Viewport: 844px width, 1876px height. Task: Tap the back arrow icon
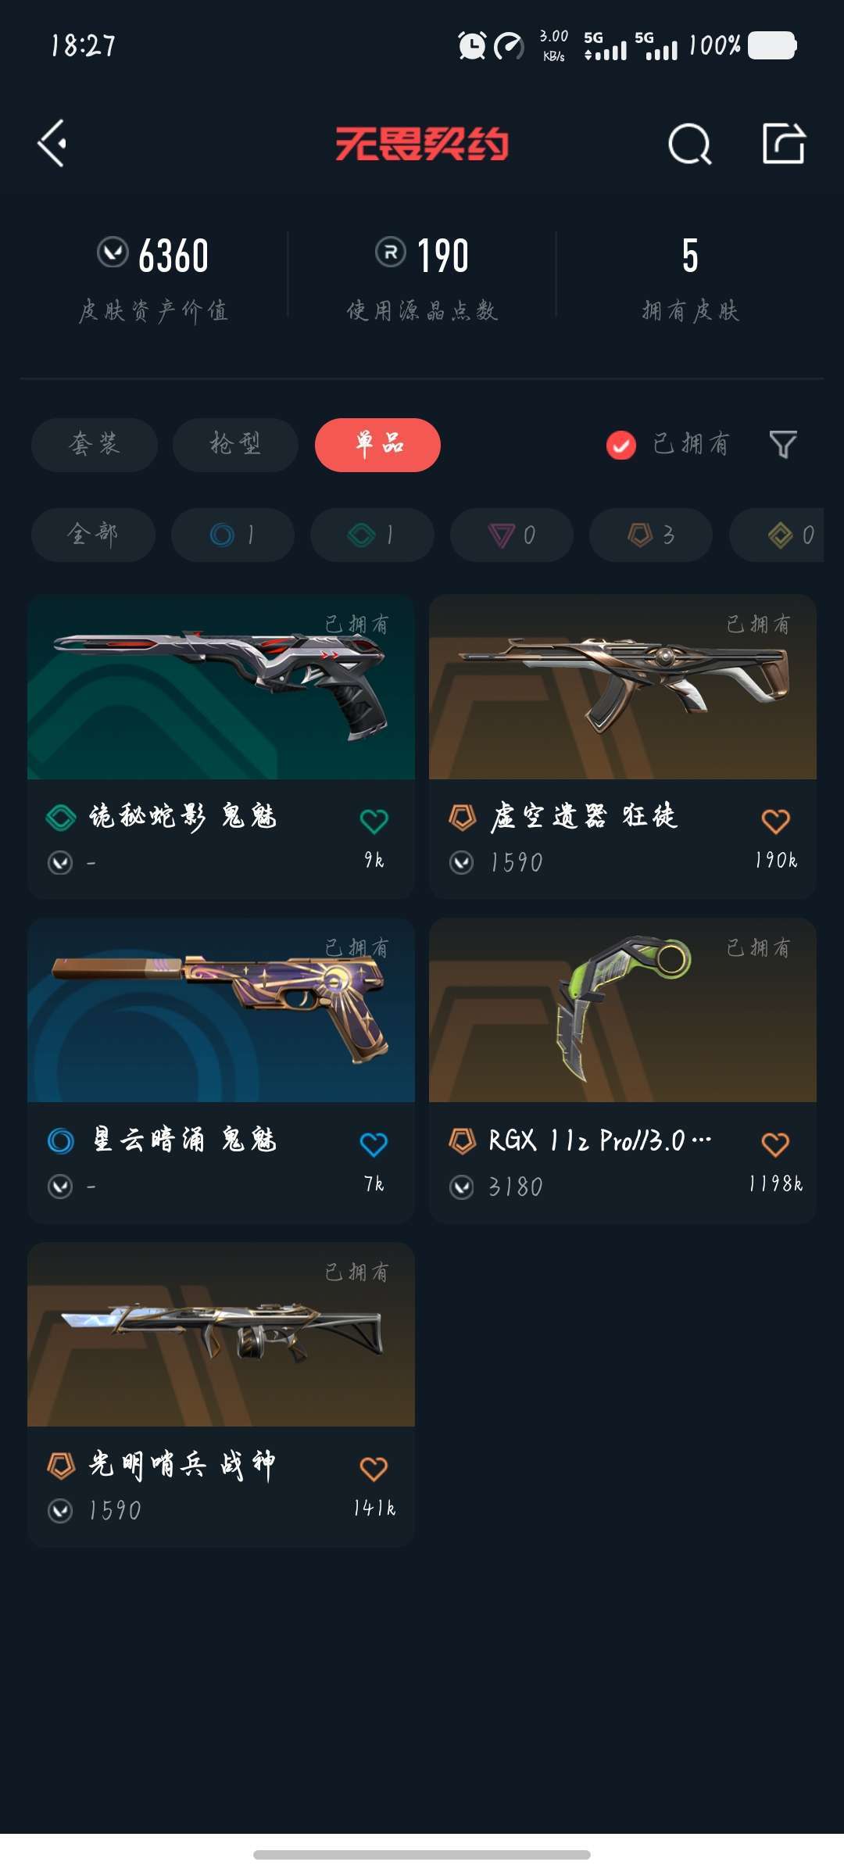[52, 143]
